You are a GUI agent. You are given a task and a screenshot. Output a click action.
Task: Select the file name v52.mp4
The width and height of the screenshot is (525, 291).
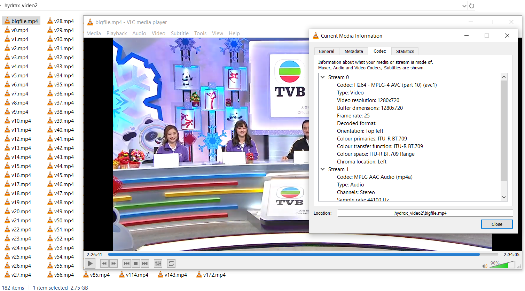point(64,239)
